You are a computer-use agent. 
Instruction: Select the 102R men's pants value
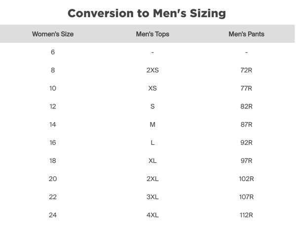246,179
